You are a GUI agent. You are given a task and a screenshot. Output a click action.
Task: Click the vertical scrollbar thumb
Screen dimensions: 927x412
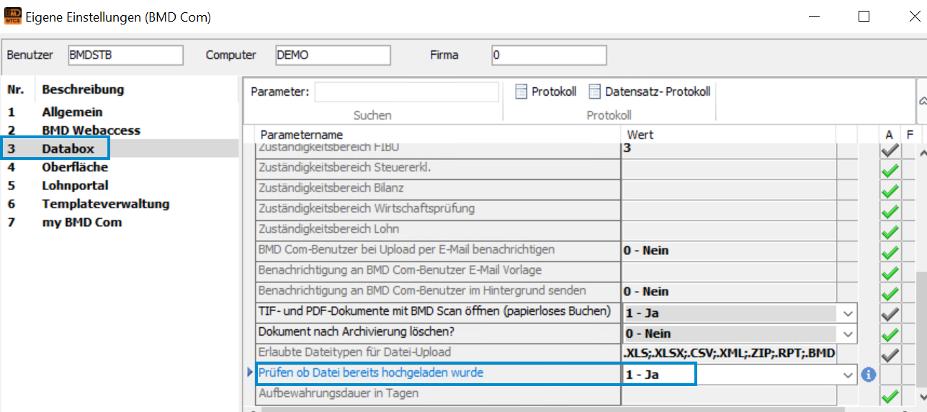(921, 330)
